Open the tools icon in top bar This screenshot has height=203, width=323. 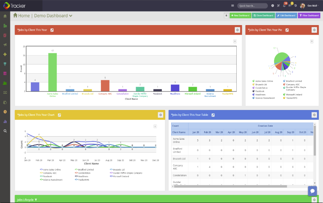coord(278,6)
